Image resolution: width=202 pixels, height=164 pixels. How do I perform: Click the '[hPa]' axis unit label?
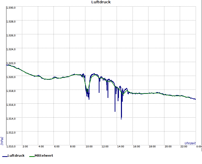click(2, 141)
